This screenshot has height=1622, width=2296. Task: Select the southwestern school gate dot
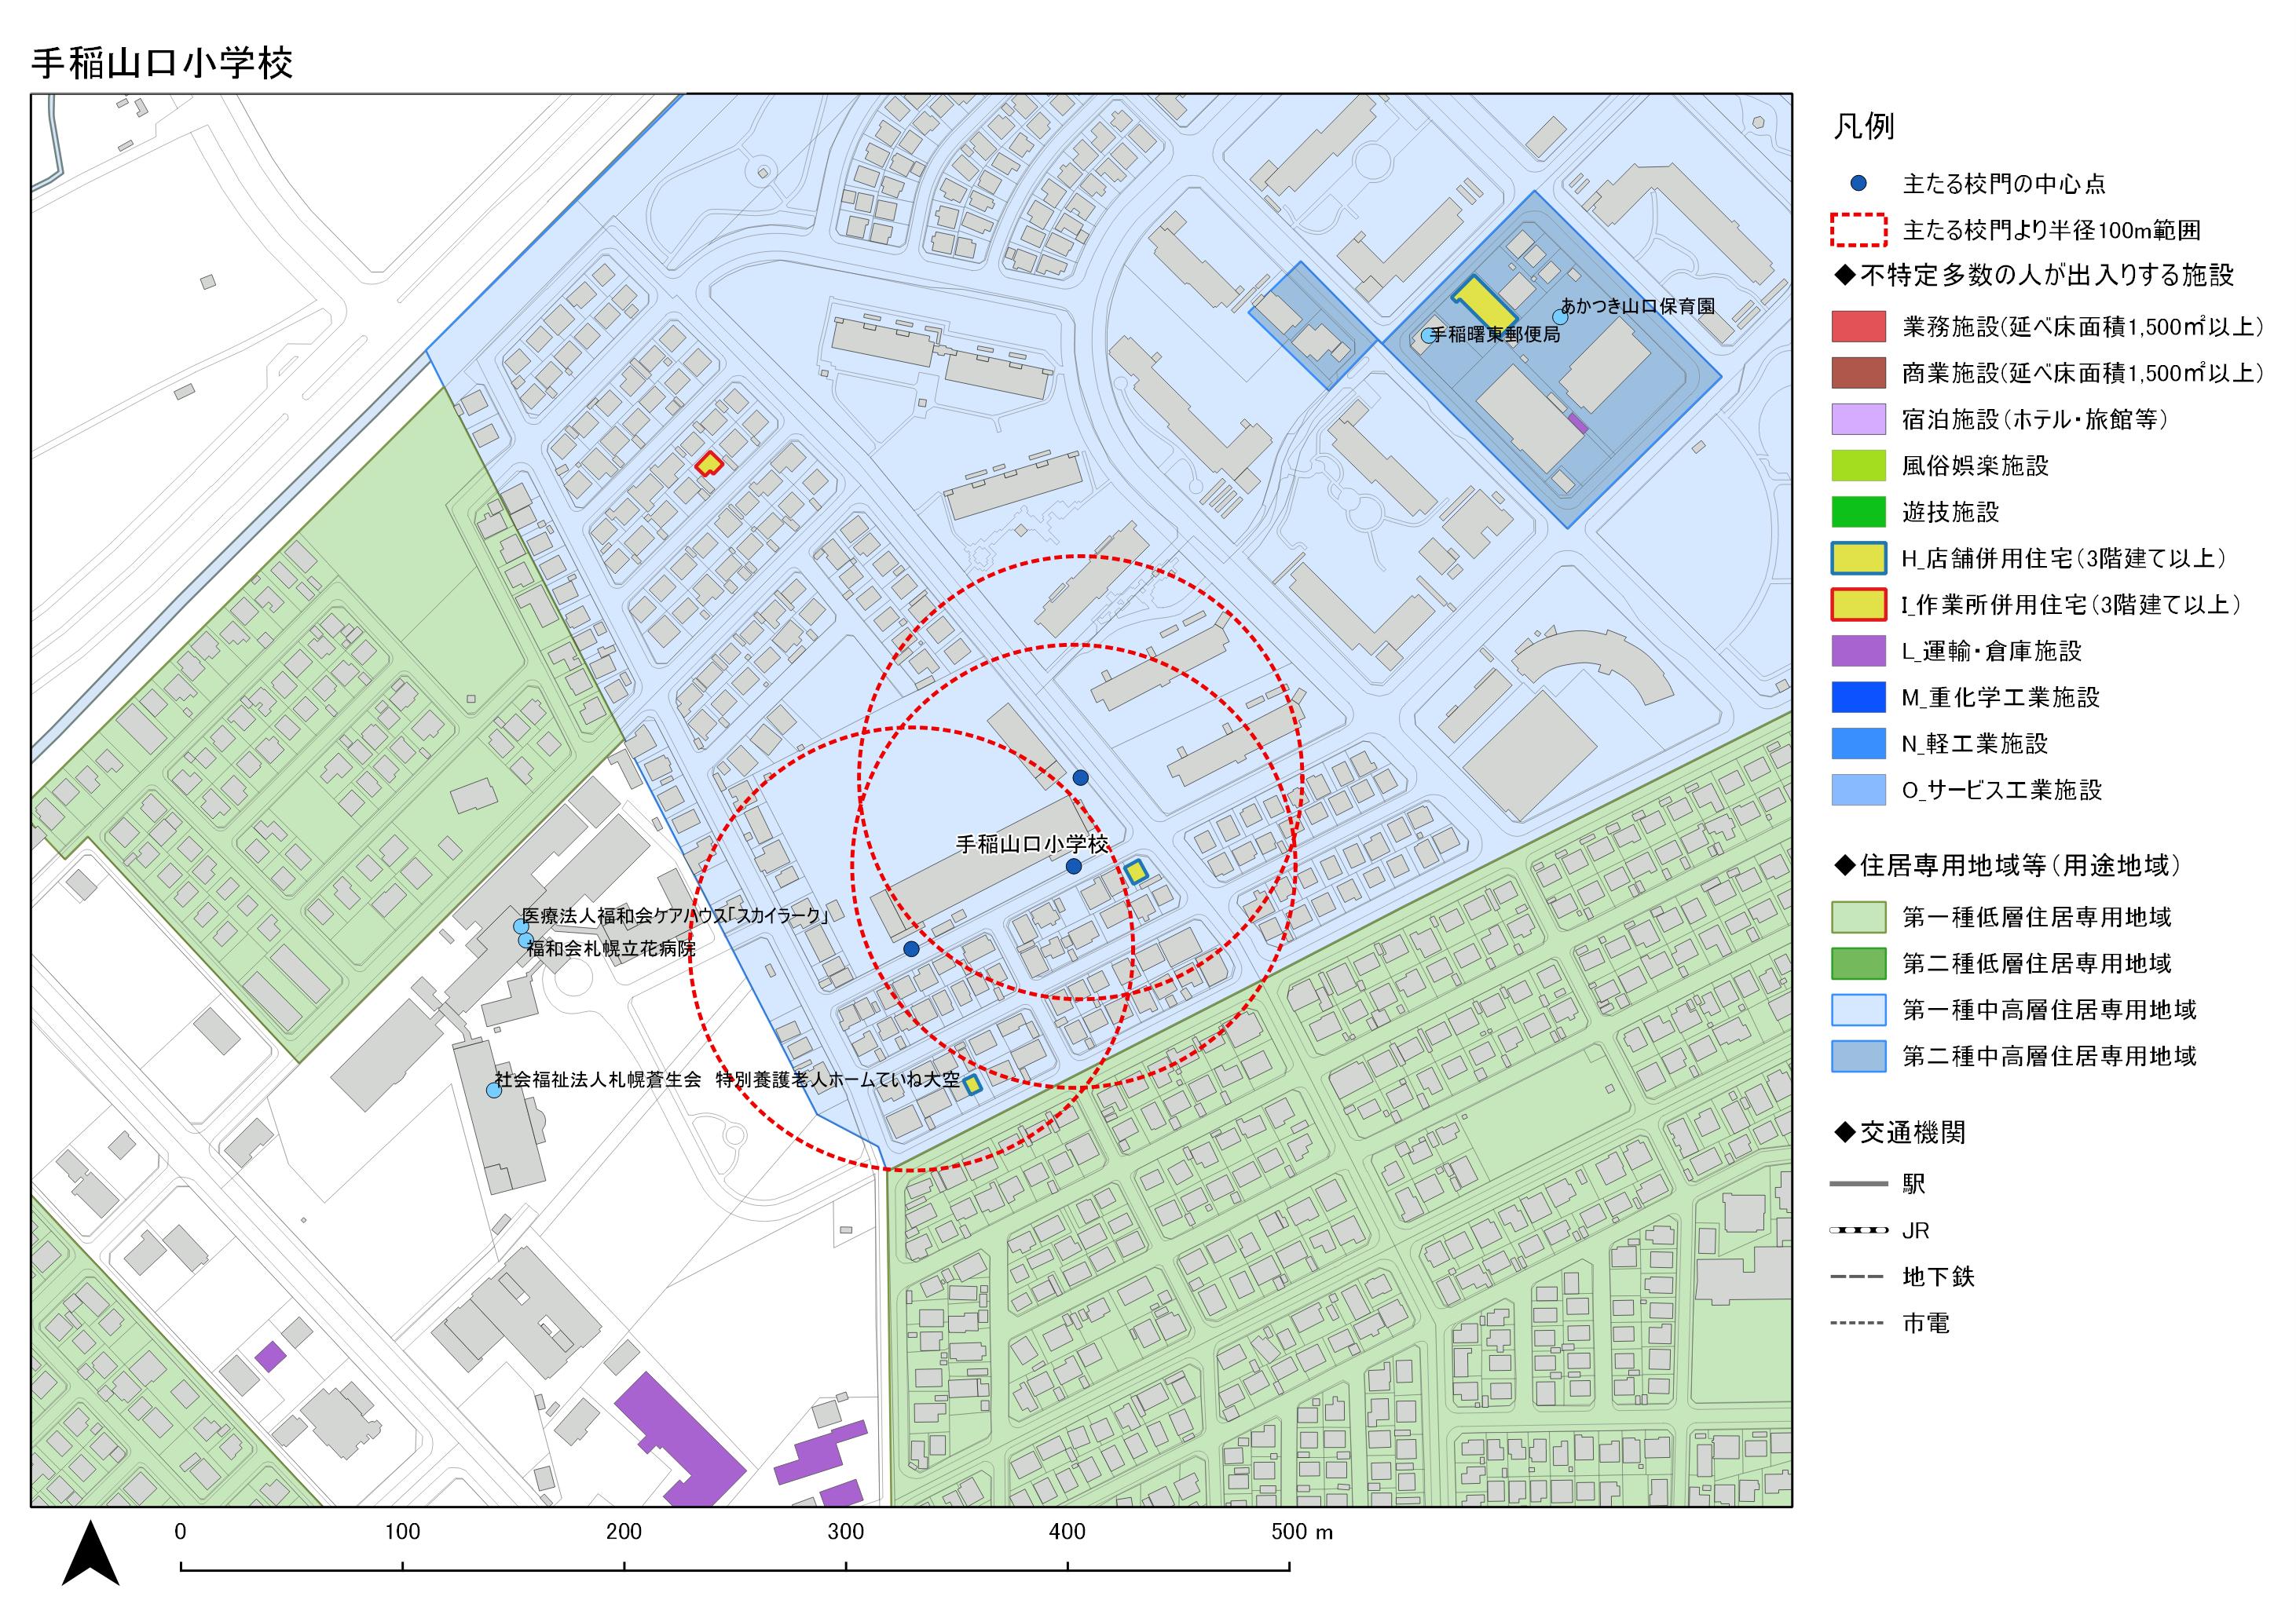pos(911,949)
